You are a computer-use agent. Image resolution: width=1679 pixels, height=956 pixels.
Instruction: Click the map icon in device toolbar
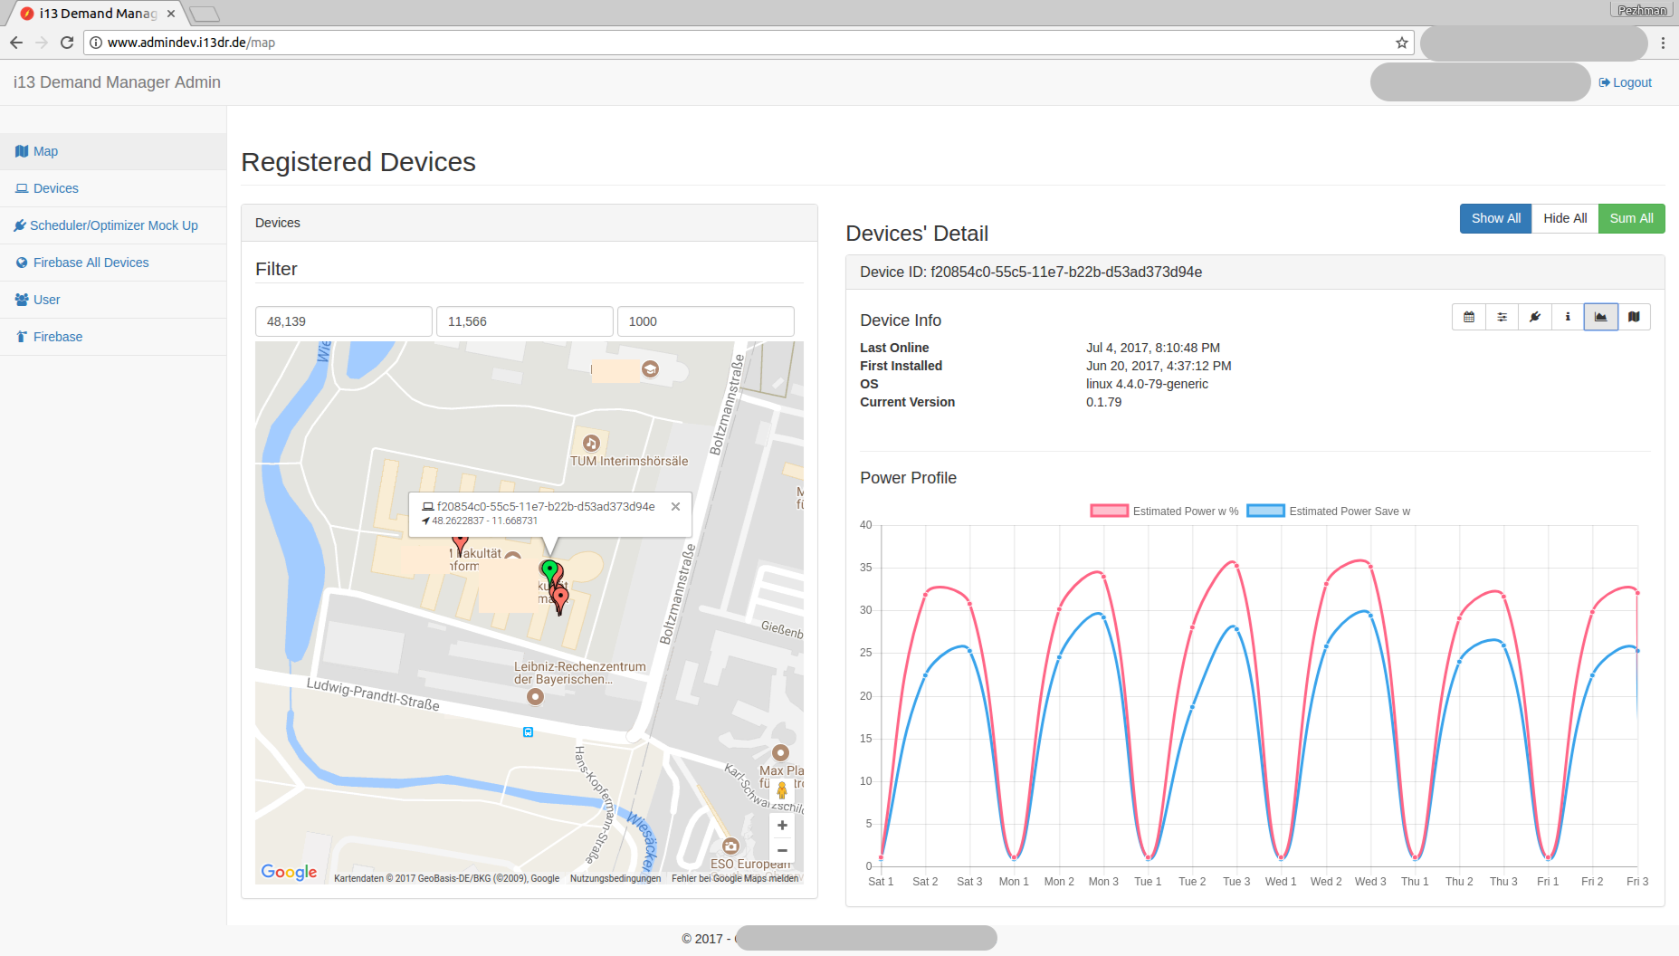(1634, 317)
